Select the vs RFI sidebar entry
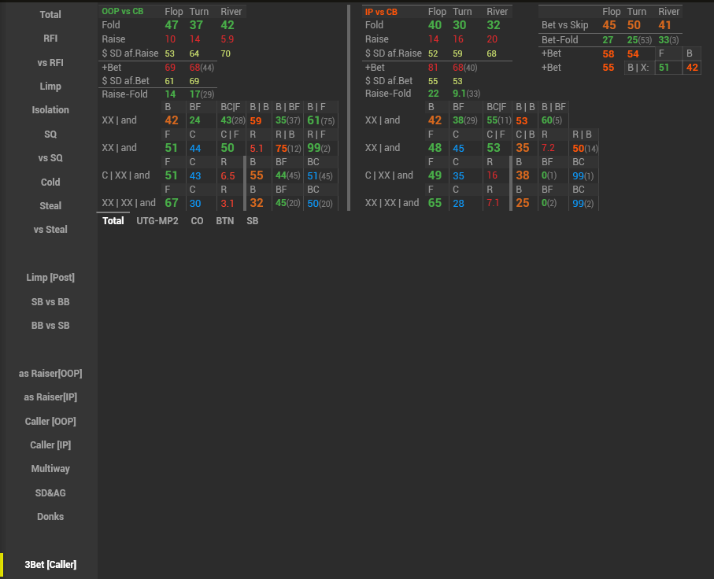 coord(50,62)
